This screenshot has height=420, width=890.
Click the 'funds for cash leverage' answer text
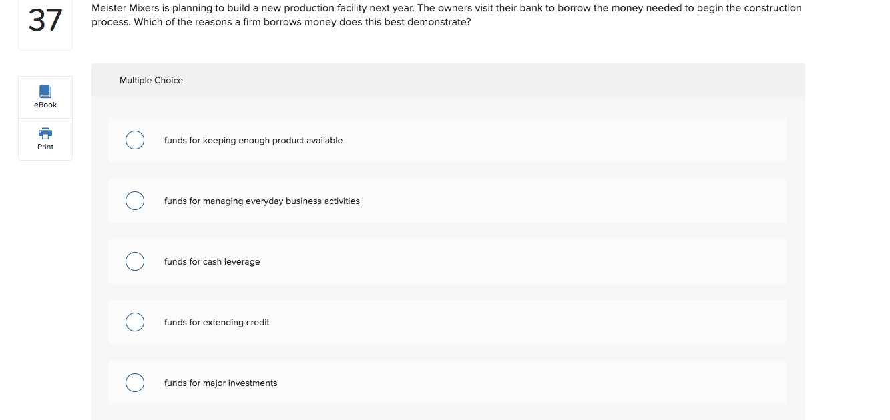point(212,261)
